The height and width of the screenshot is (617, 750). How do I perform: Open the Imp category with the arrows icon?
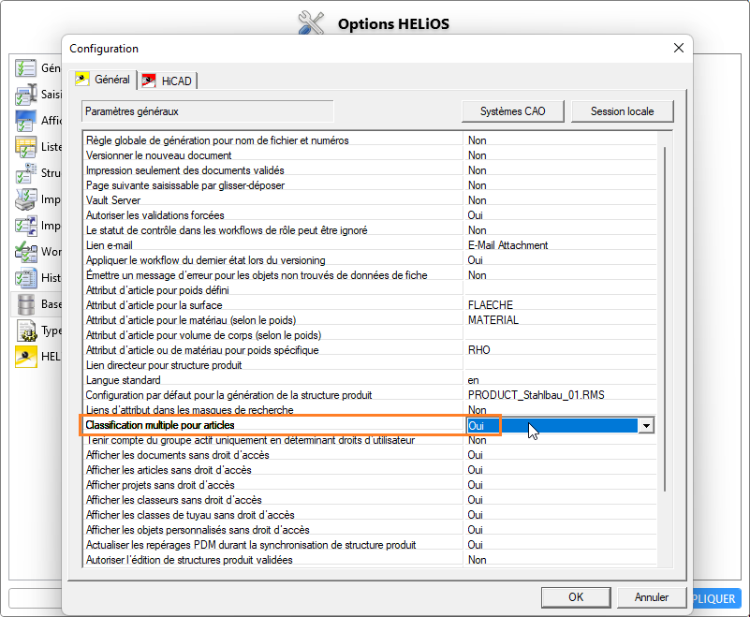[x=37, y=226]
